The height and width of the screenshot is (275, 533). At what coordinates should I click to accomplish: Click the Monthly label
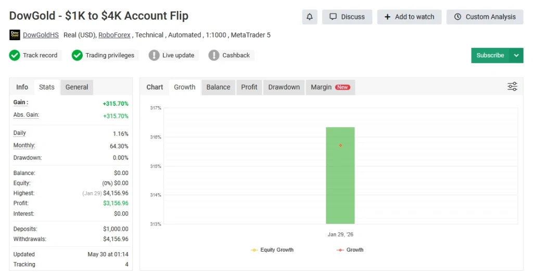tap(24, 145)
